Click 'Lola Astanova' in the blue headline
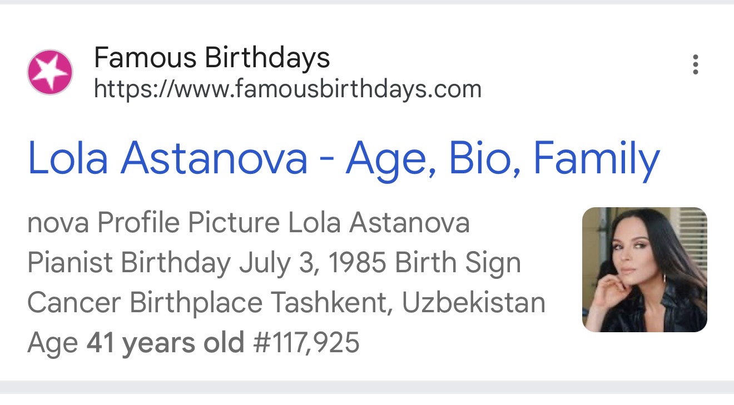The width and height of the screenshot is (734, 405). pos(167,158)
